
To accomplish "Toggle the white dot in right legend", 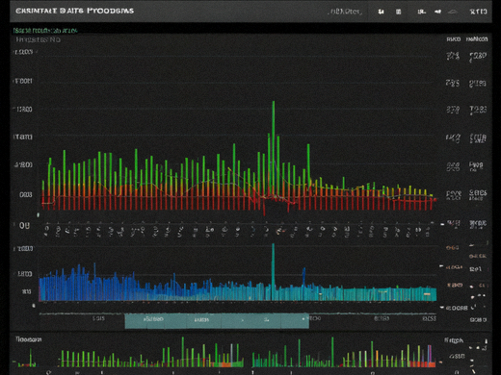I will (472, 287).
